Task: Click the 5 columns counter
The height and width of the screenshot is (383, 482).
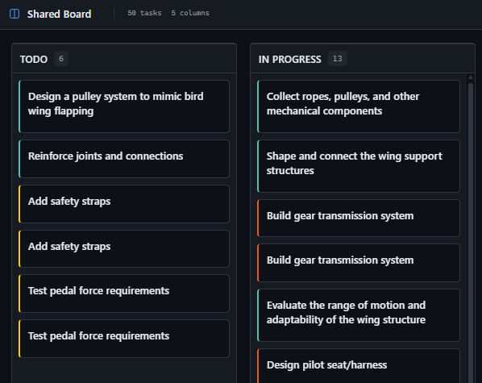Action: 190,13
